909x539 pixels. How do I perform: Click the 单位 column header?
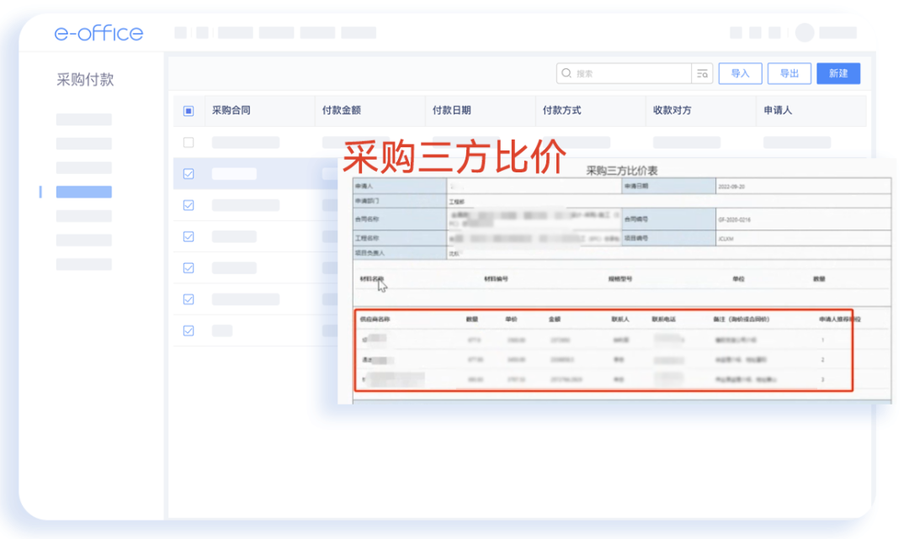(x=738, y=279)
